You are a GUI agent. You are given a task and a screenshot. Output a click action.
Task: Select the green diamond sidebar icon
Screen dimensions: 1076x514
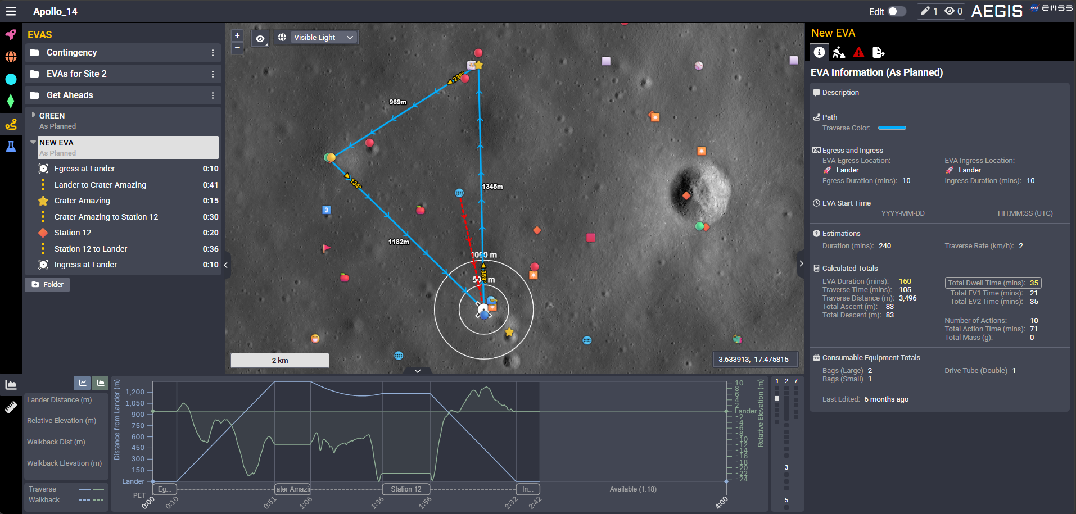(11, 101)
